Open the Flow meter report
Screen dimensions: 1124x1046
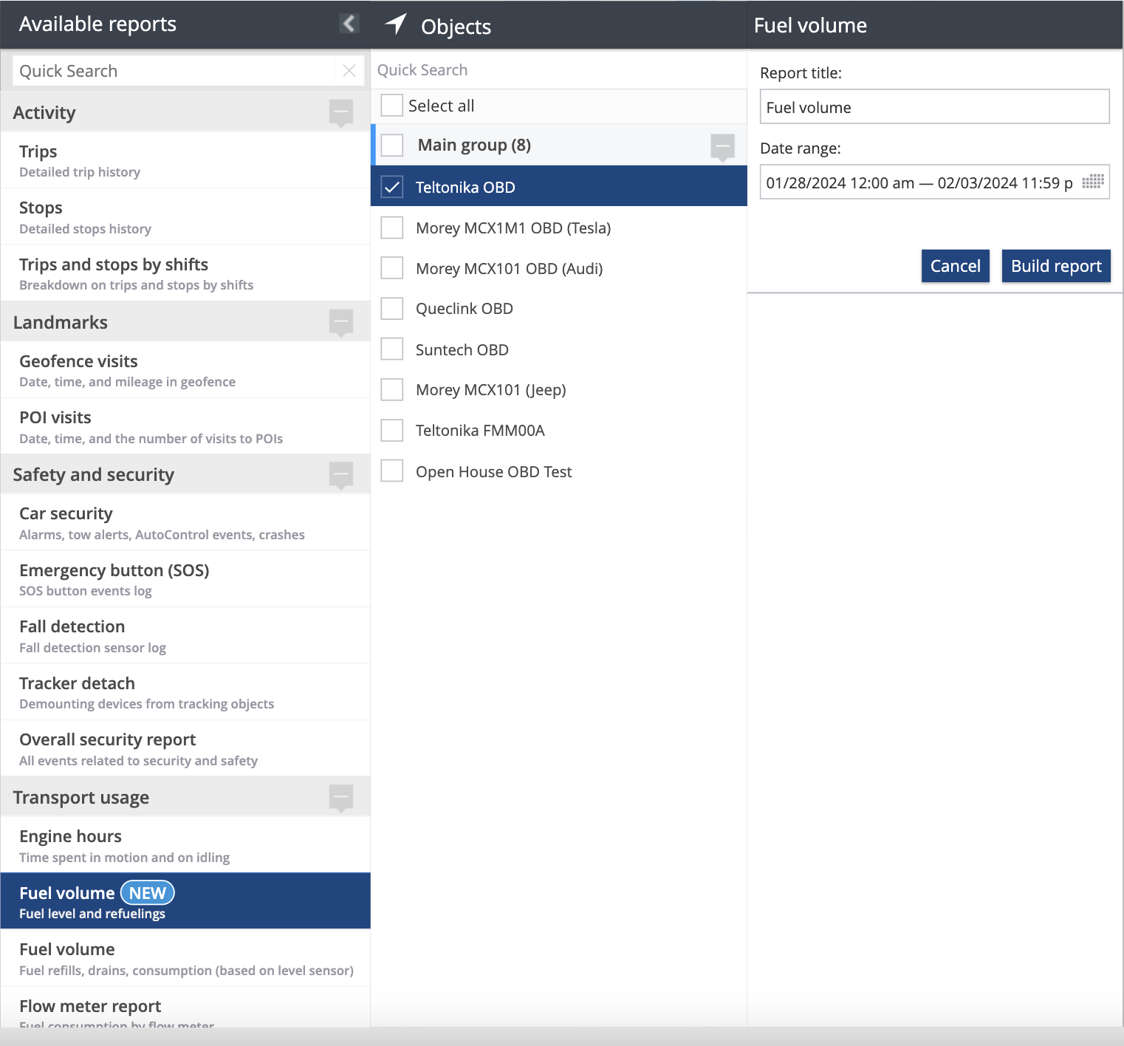[185, 1008]
